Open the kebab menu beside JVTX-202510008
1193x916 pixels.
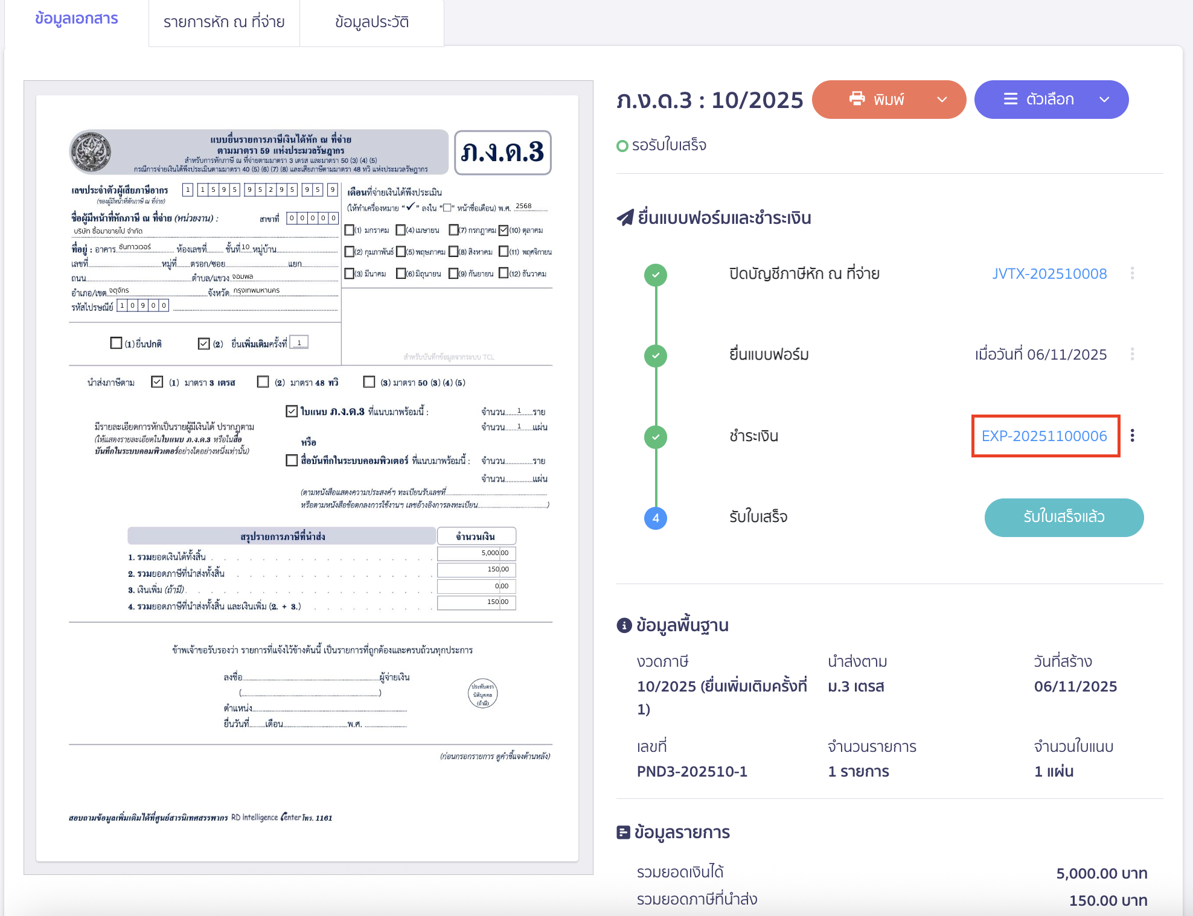pos(1133,273)
